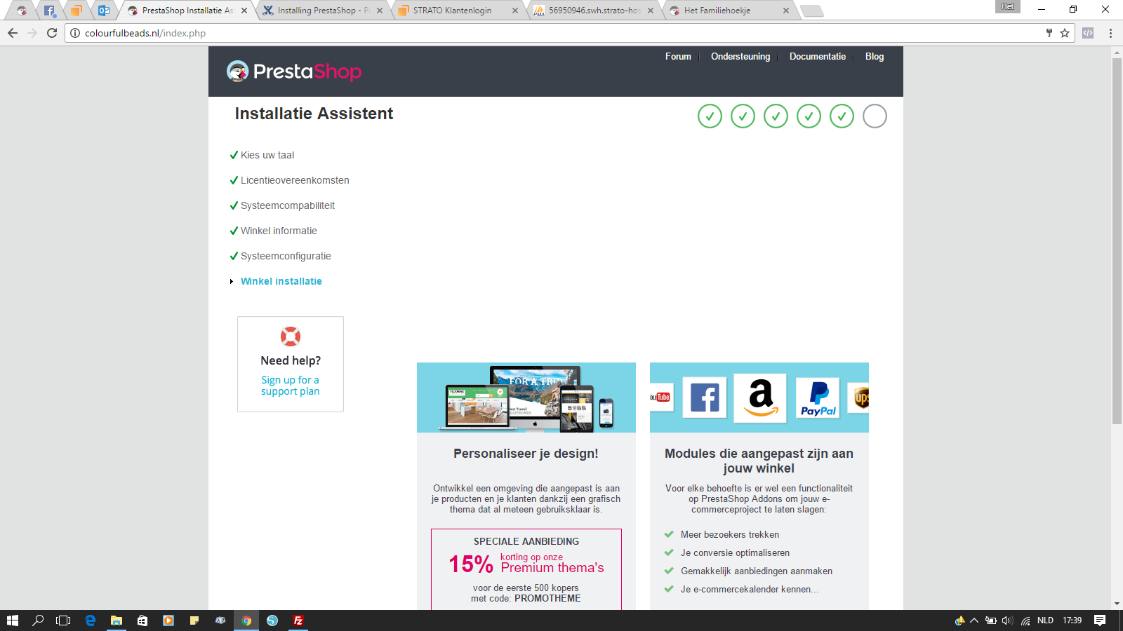The height and width of the screenshot is (631, 1123).
Task: Switch to the STRATO Klantenlogin tab
Action: click(x=458, y=11)
